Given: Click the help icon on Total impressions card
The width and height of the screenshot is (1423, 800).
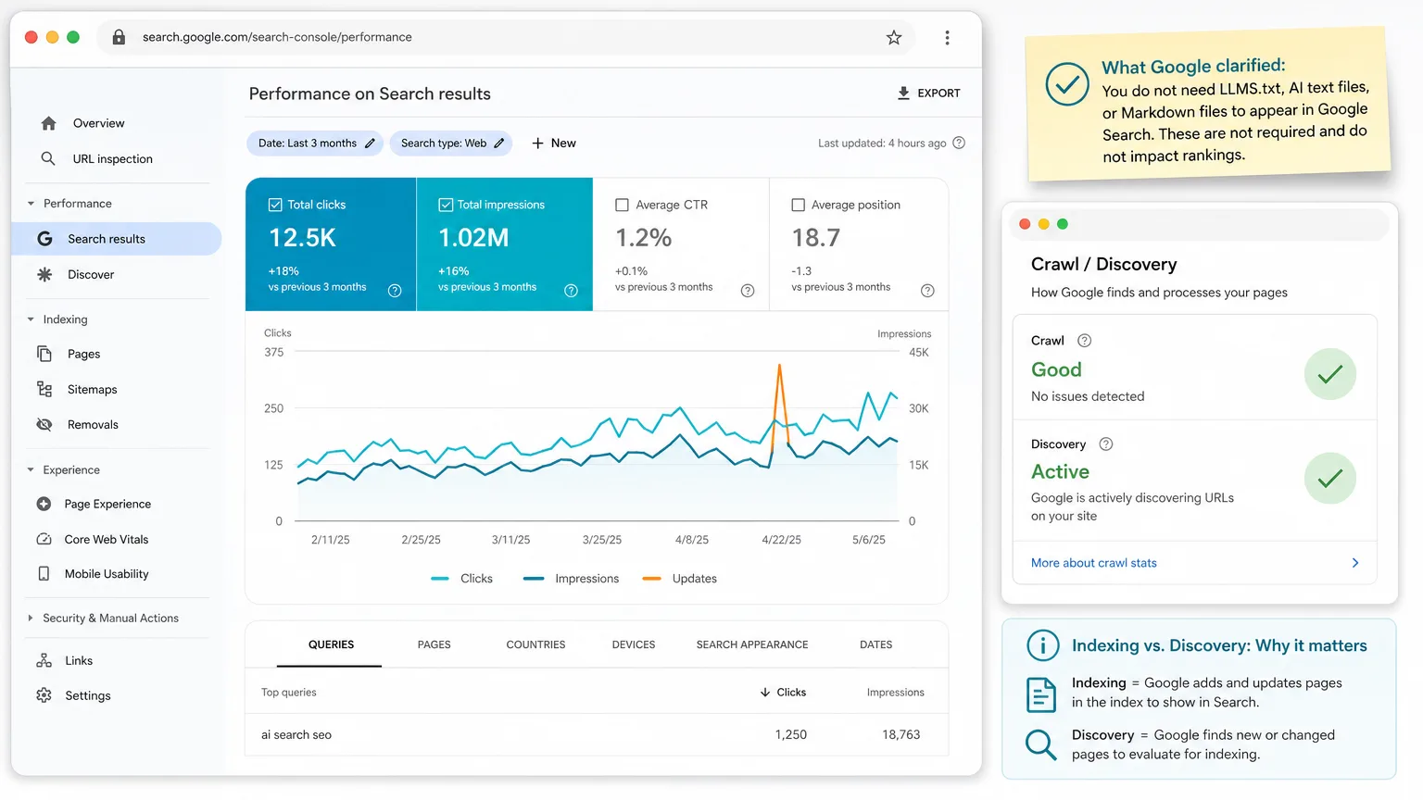Looking at the screenshot, I should click(571, 291).
